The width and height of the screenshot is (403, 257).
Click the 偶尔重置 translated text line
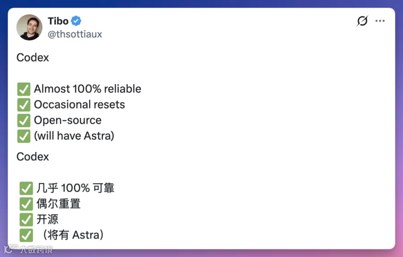(58, 204)
